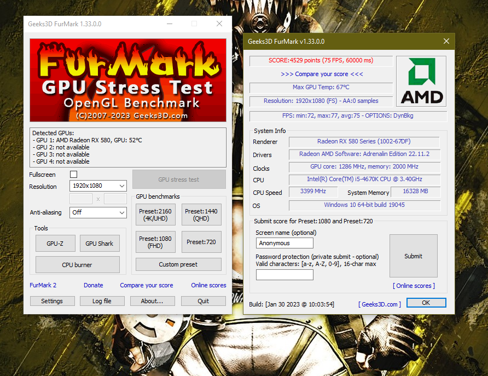The image size is (488, 376).
Task: Expand the Anti-aliasing dropdown
Action: 98,212
